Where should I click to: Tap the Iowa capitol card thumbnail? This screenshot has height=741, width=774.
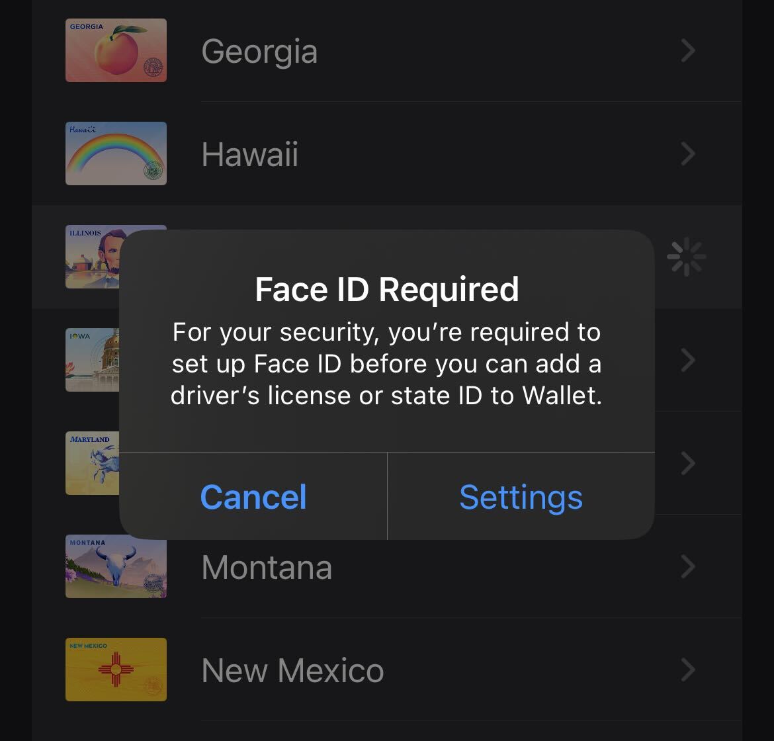(92, 360)
